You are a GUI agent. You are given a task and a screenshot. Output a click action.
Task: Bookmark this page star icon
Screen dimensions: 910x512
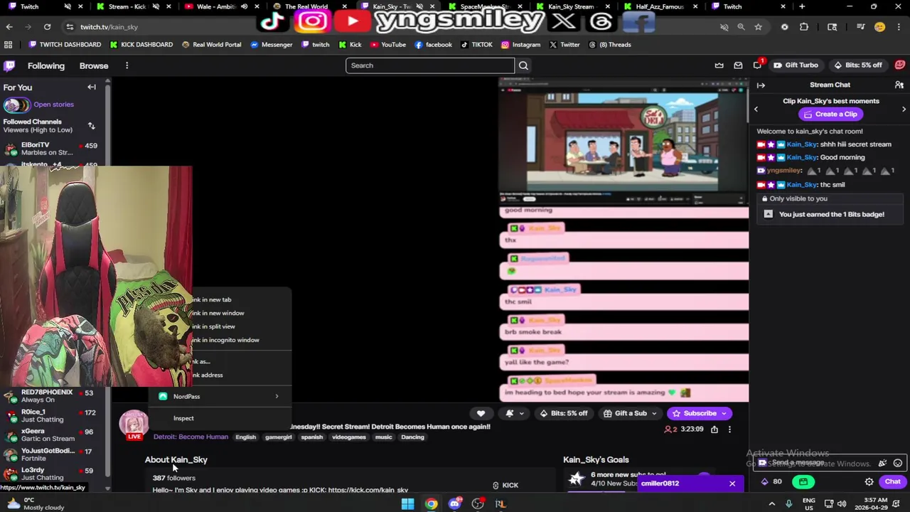pos(759,27)
